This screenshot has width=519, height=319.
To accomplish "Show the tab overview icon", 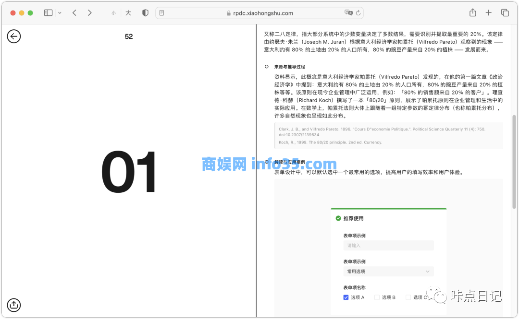I will [x=505, y=13].
